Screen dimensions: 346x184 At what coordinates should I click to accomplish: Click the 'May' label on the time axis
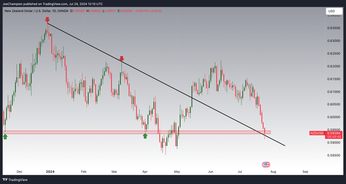pyautogui.click(x=177, y=172)
